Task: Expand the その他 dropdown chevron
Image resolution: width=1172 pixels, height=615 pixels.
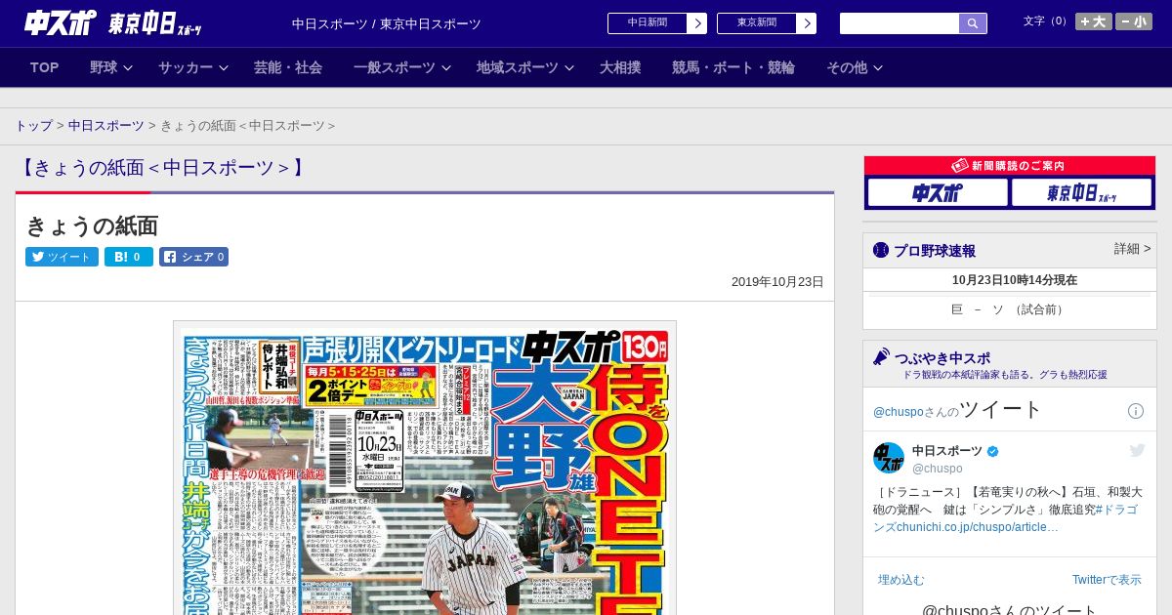Action: pos(878,67)
